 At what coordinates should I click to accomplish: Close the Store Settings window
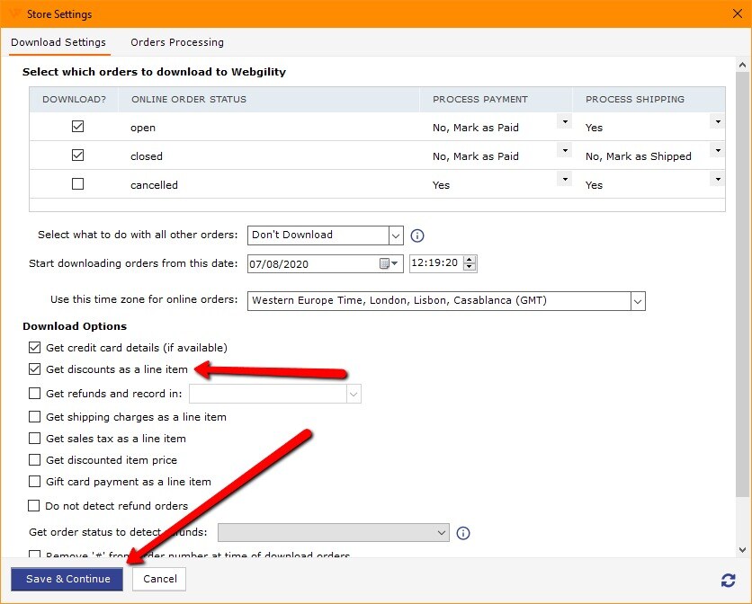click(x=738, y=13)
